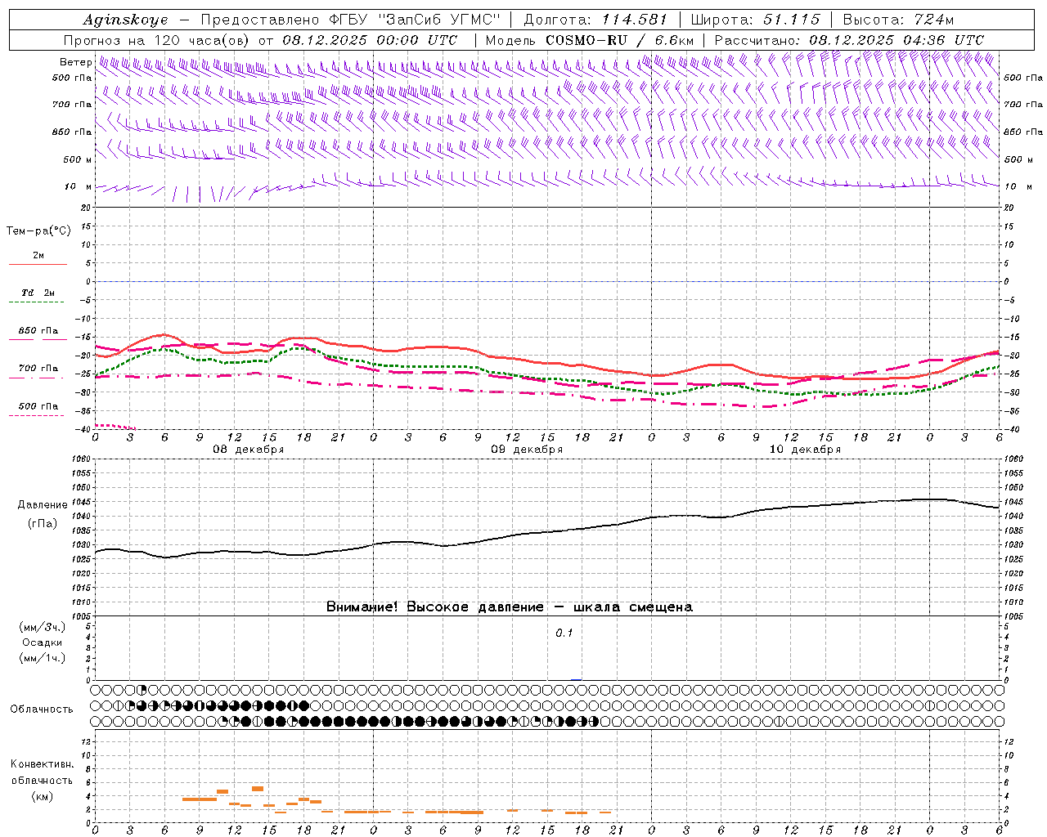This screenshot has width=1047, height=837.
Task: Select the "Облачность" cloud cover label
Action: [42, 709]
